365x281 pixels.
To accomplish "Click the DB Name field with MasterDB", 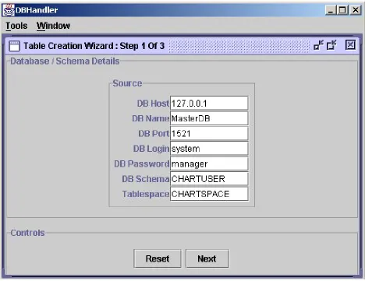I will [x=209, y=118].
